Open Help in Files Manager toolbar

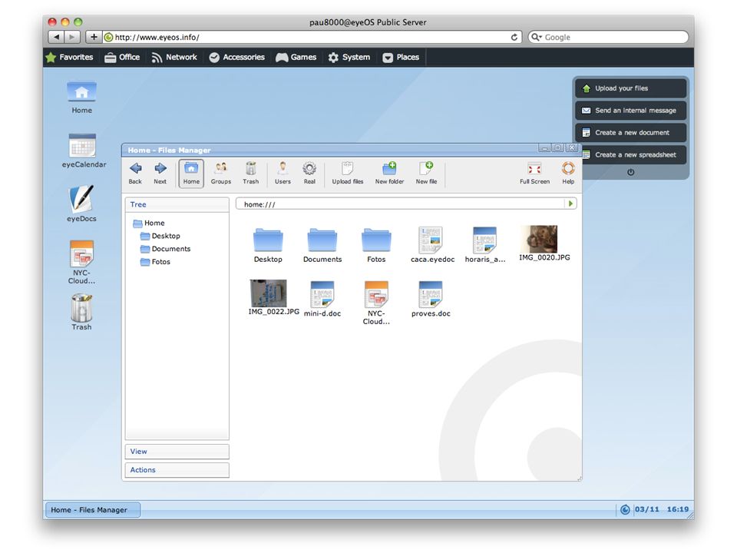pyautogui.click(x=568, y=173)
